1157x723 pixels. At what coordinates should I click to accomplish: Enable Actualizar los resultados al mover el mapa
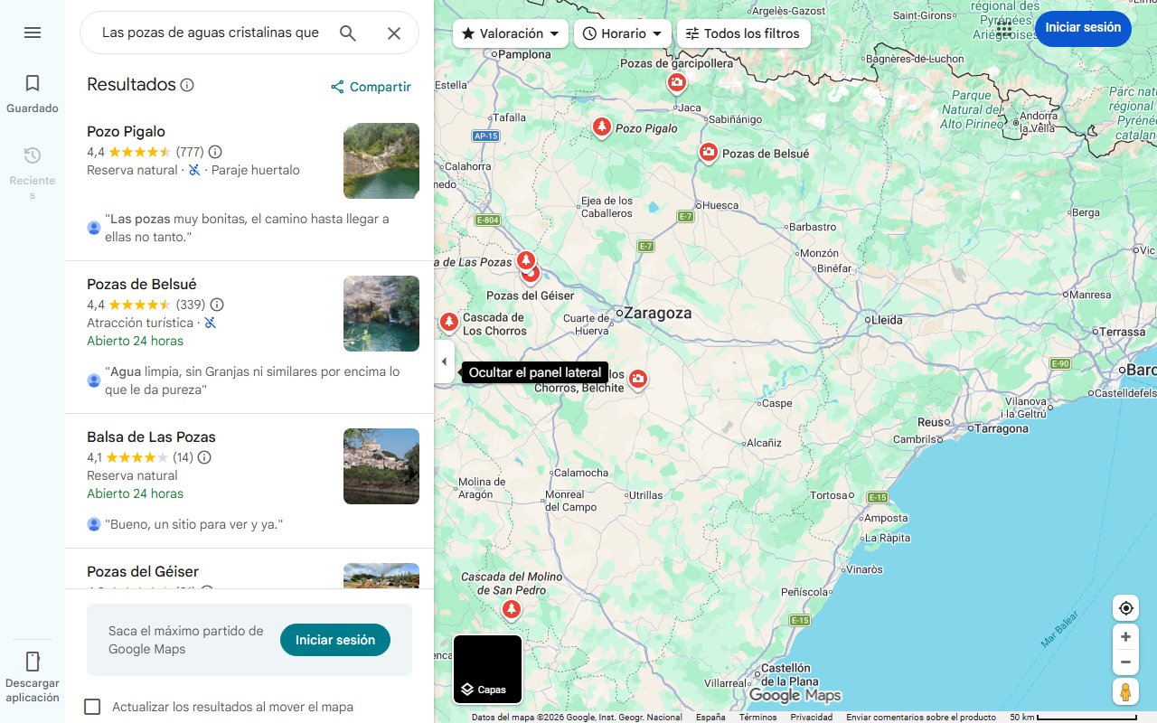click(92, 706)
